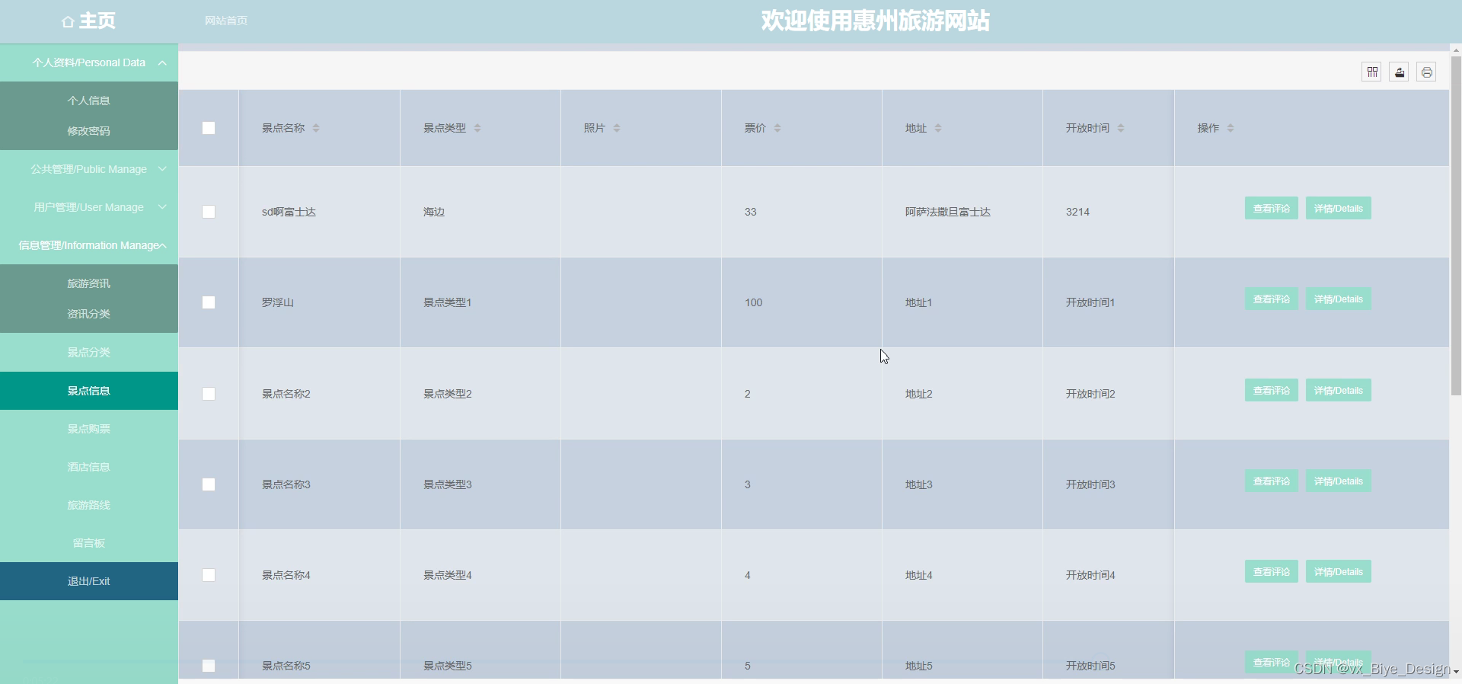
Task: View comments for 罗浮山 row
Action: (1272, 299)
